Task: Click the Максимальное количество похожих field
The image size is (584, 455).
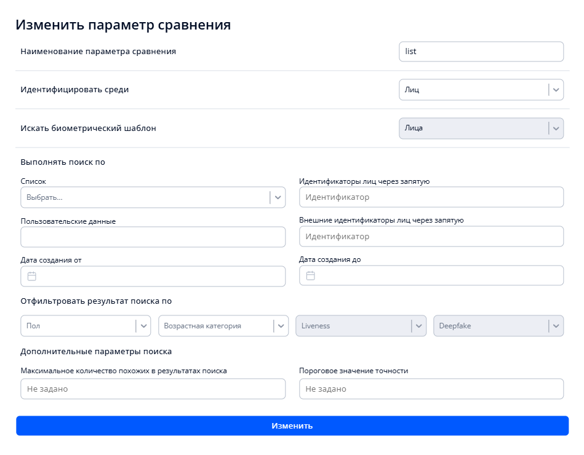Action: click(153, 389)
